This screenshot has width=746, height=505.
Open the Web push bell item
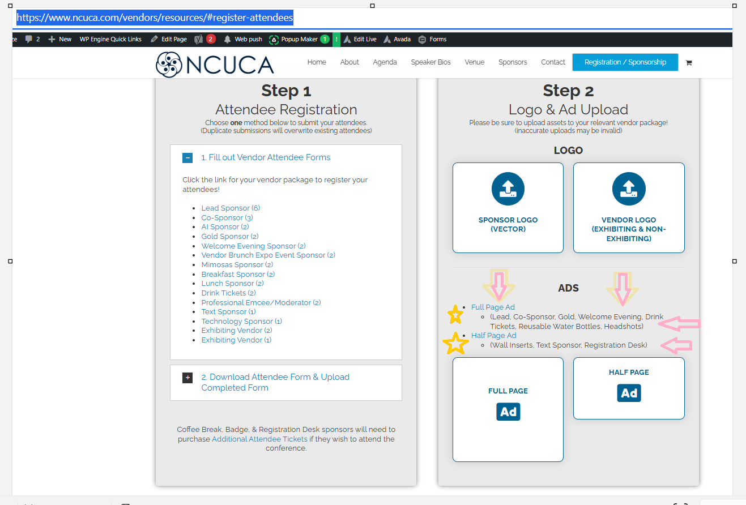[243, 39]
